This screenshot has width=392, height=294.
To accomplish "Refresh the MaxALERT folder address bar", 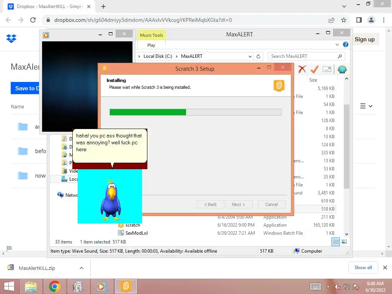I will [x=258, y=57].
